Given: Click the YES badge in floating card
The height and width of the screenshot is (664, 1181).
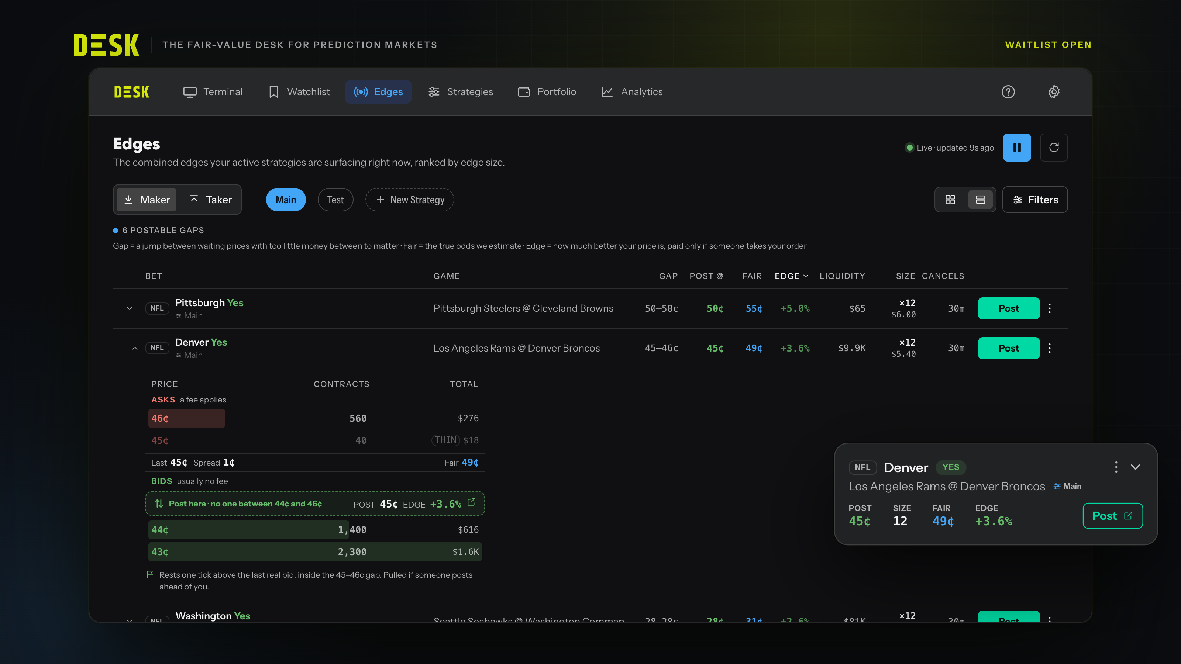Looking at the screenshot, I should (x=950, y=467).
